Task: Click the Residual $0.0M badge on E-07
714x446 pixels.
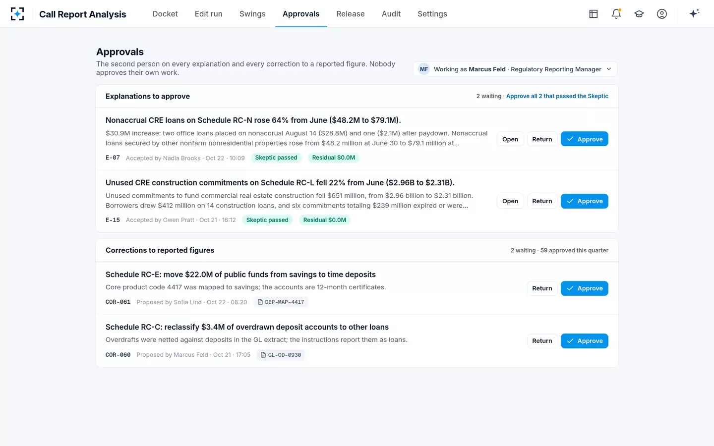Action: point(334,158)
